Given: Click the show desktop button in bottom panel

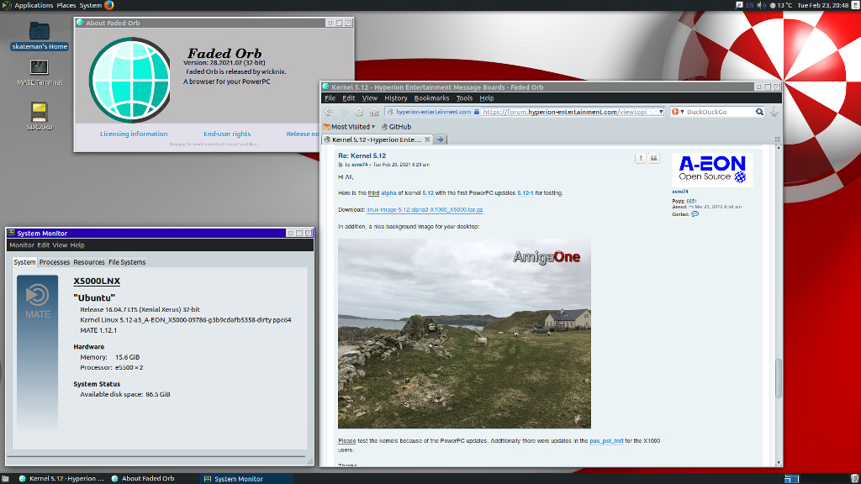Looking at the screenshot, I should coord(5,478).
